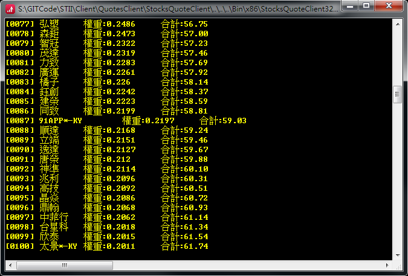
Task: Maximize the console window
Action: [x=366, y=5]
